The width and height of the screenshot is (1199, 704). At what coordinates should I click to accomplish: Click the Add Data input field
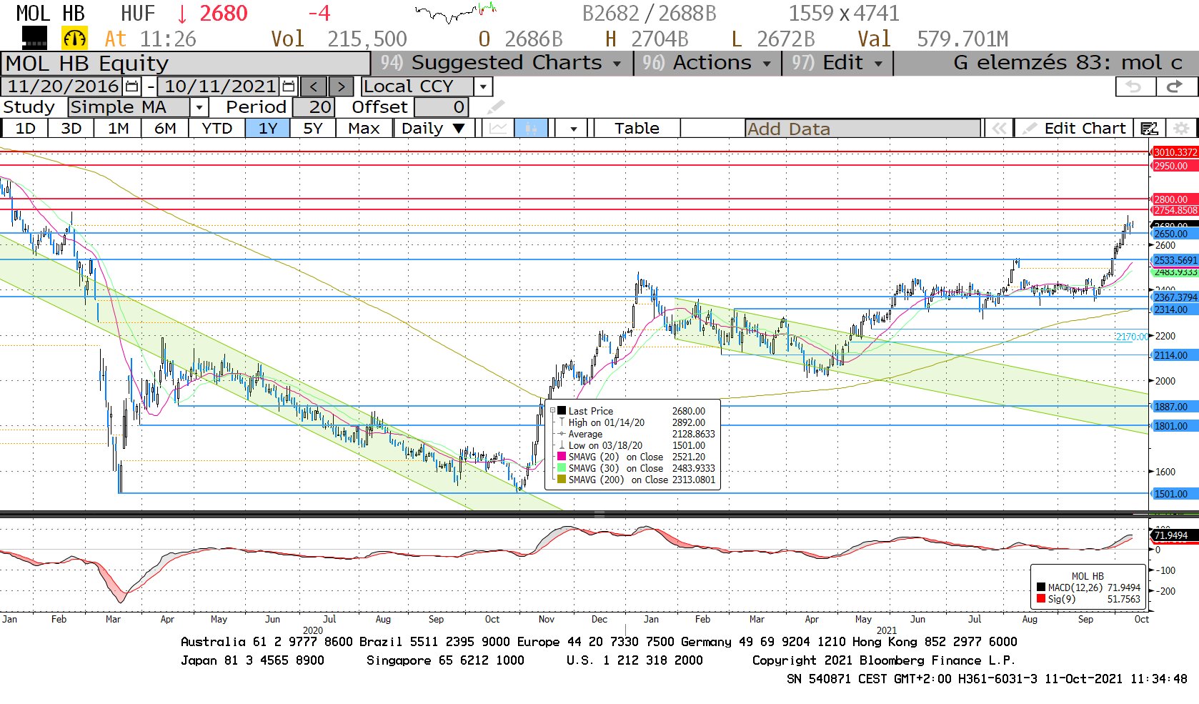862,129
